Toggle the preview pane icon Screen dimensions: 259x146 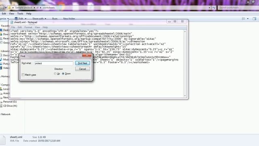coord(255,19)
